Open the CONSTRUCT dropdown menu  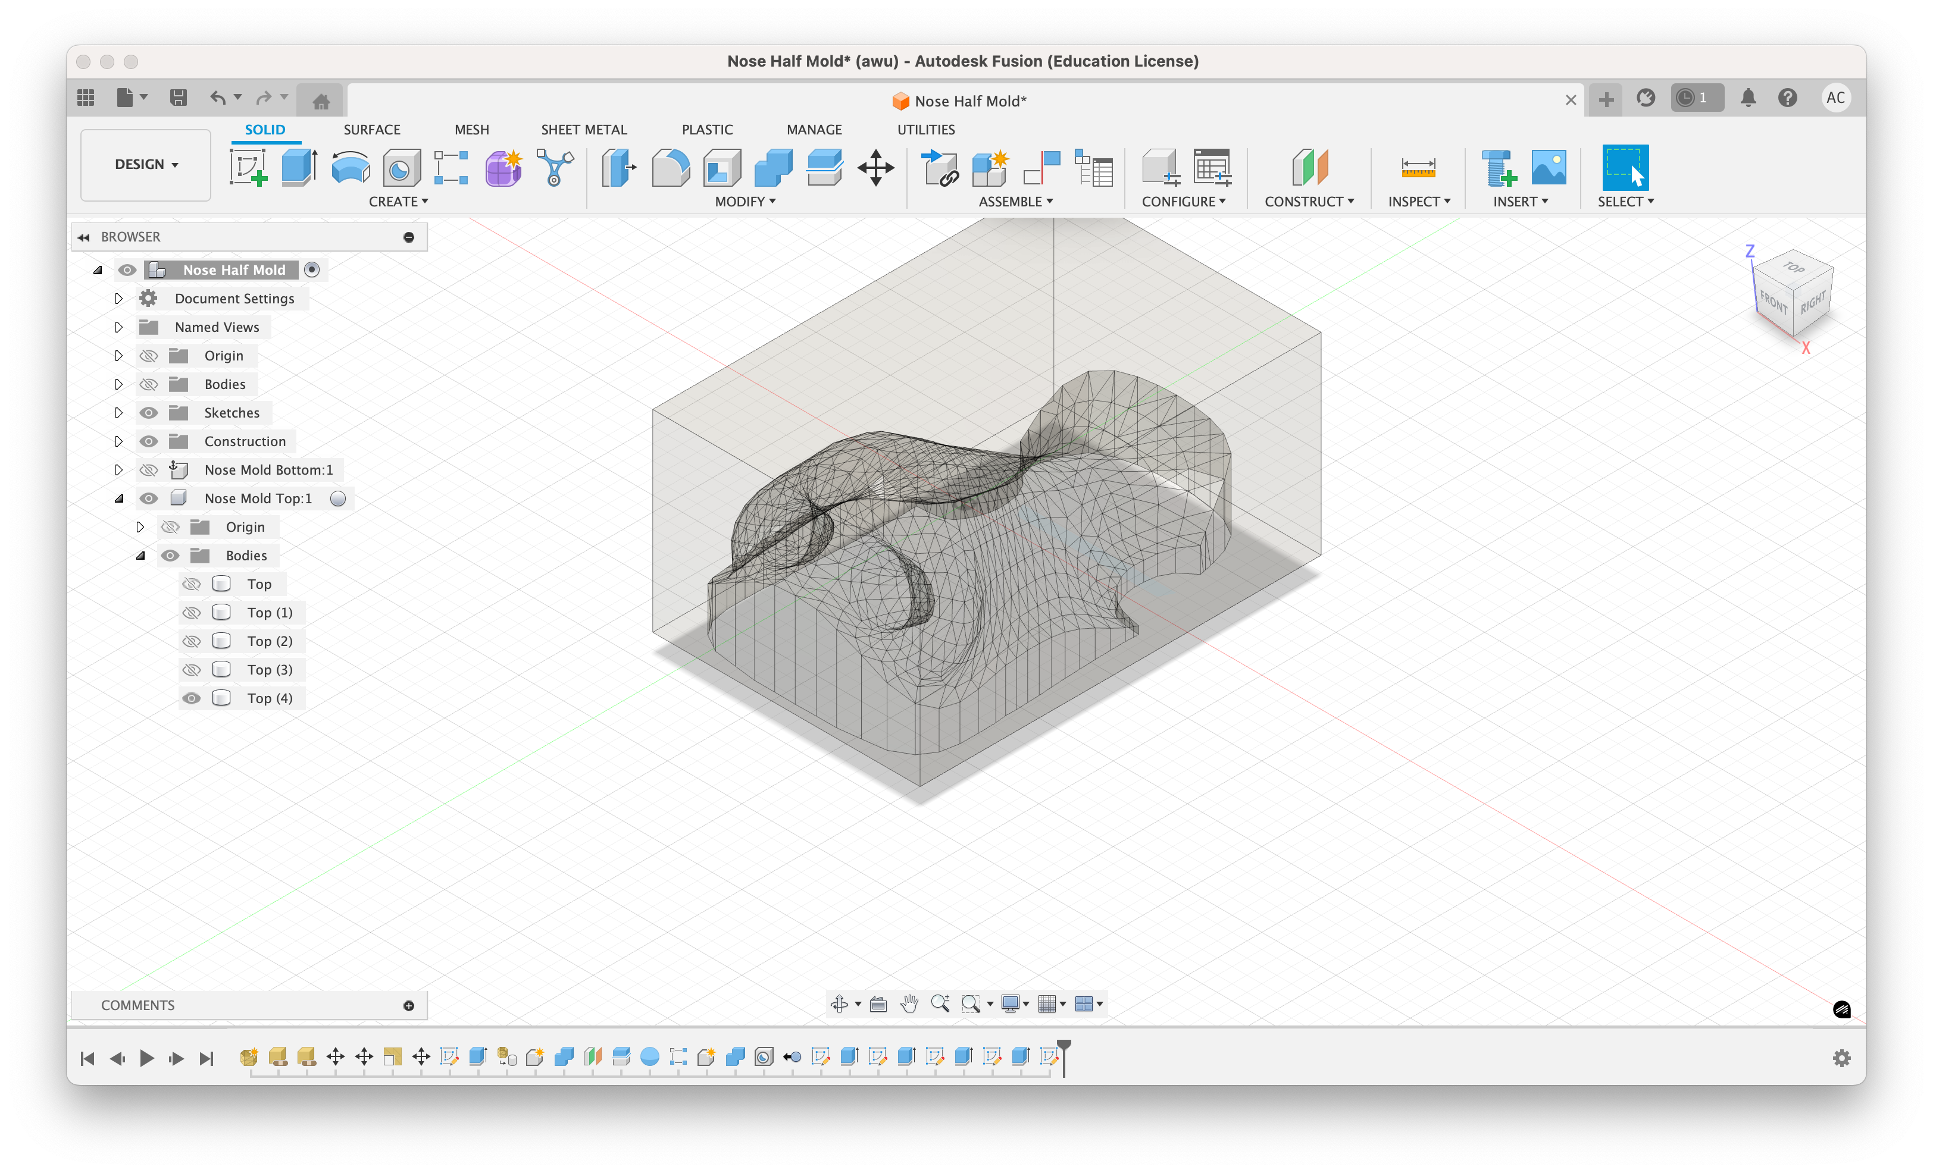(x=1309, y=202)
